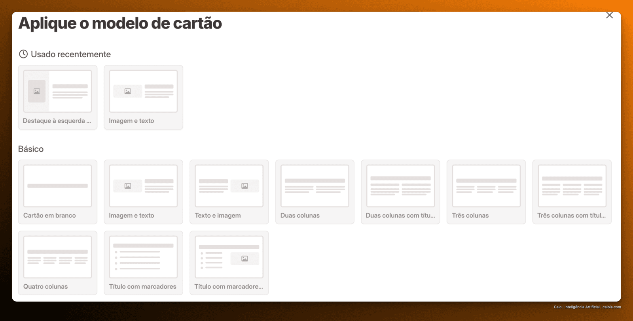Choose the 'Cartão em branco' template

(x=58, y=192)
